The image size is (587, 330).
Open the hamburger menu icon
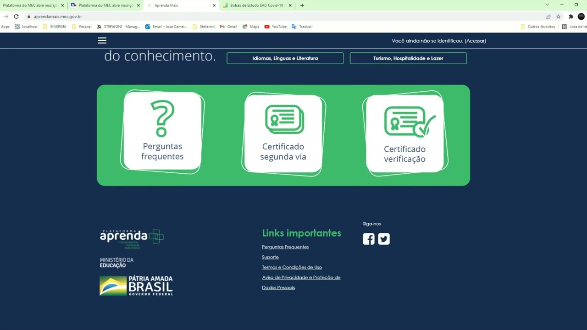click(102, 40)
